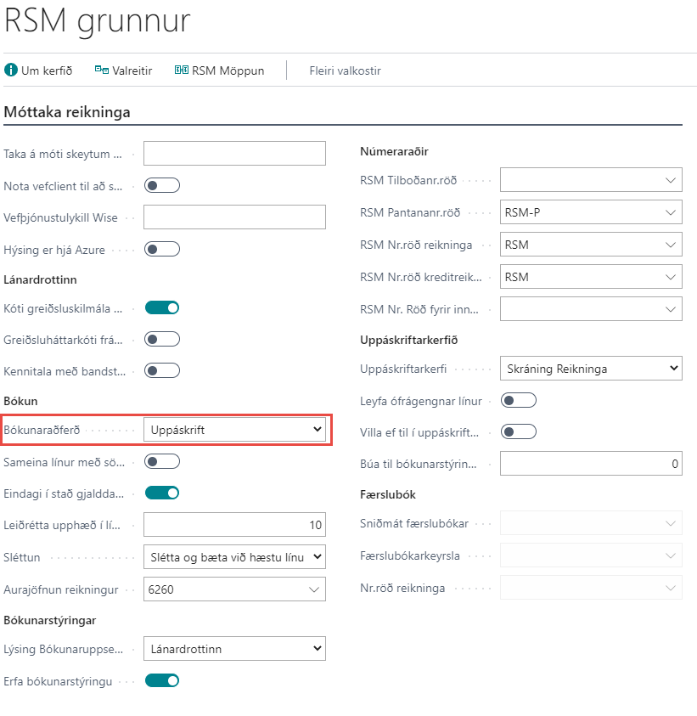
Task: Click Búa til bókunarstýringar number field
Action: 591,464
